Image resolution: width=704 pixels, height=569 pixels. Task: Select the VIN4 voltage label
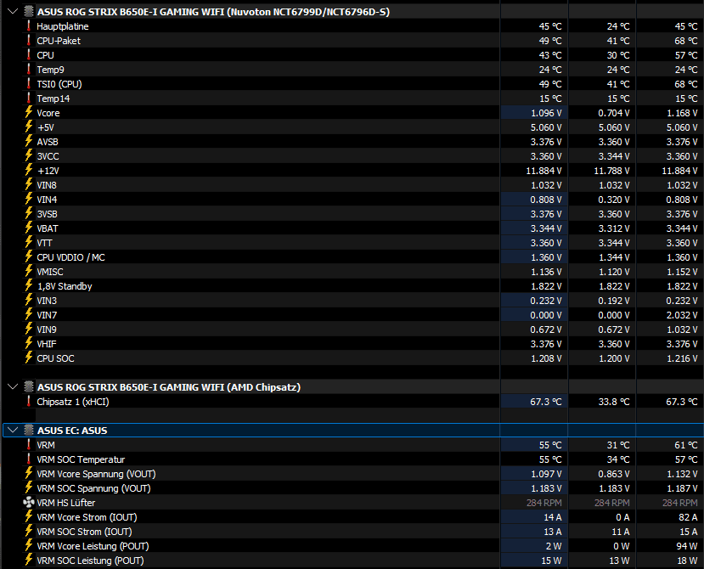[x=48, y=200]
